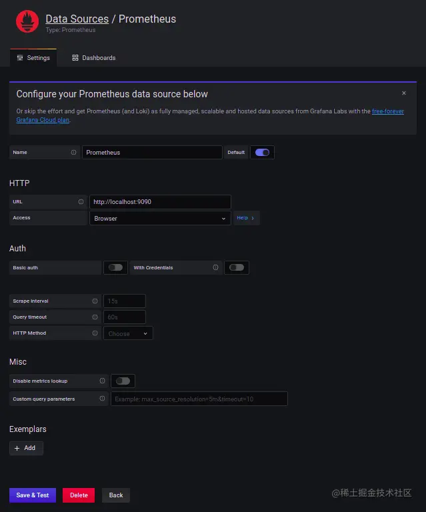Open the HTTP Method Choose dropdown
This screenshot has width=426, height=512.
click(128, 333)
